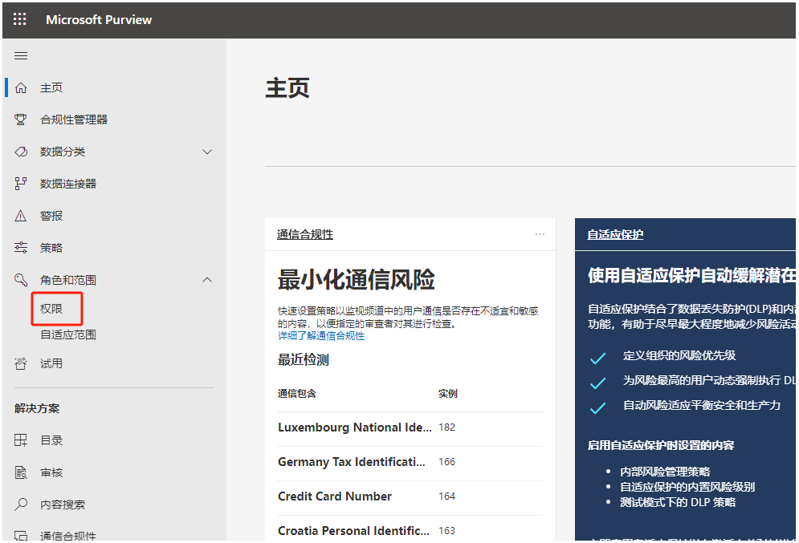
Task: Click the count 182
Action: pyautogui.click(x=447, y=428)
